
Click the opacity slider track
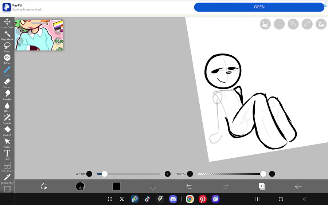231,174
